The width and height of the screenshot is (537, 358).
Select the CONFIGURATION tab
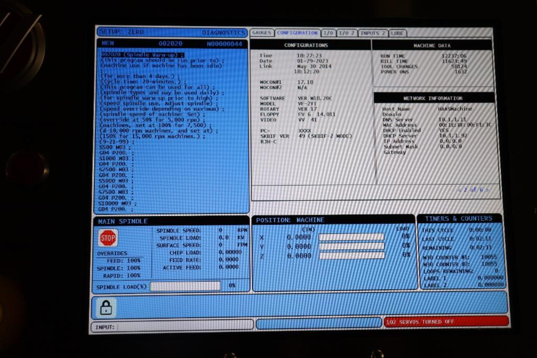[297, 33]
